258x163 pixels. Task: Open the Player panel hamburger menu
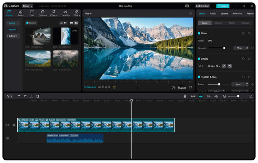pos(190,14)
